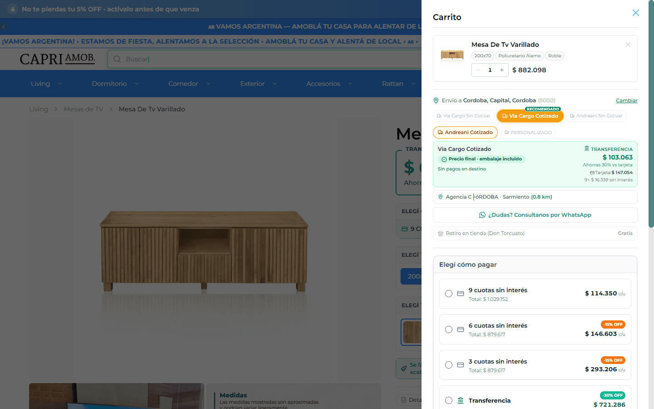This screenshot has height=409, width=654.
Task: Decrease quantity with the minus button
Action: pos(478,70)
